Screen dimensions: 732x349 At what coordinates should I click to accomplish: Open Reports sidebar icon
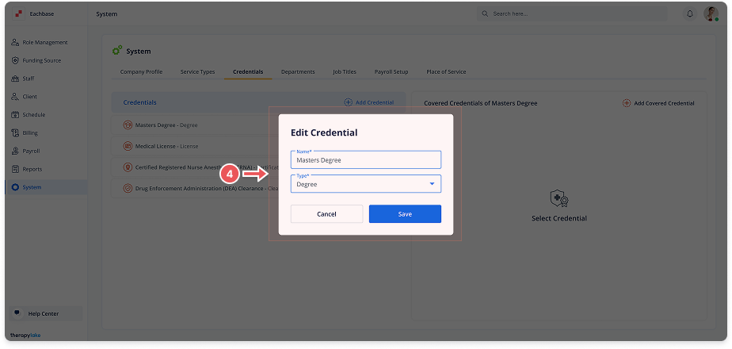pos(15,169)
